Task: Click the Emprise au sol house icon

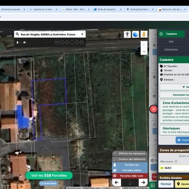Action: (162, 75)
